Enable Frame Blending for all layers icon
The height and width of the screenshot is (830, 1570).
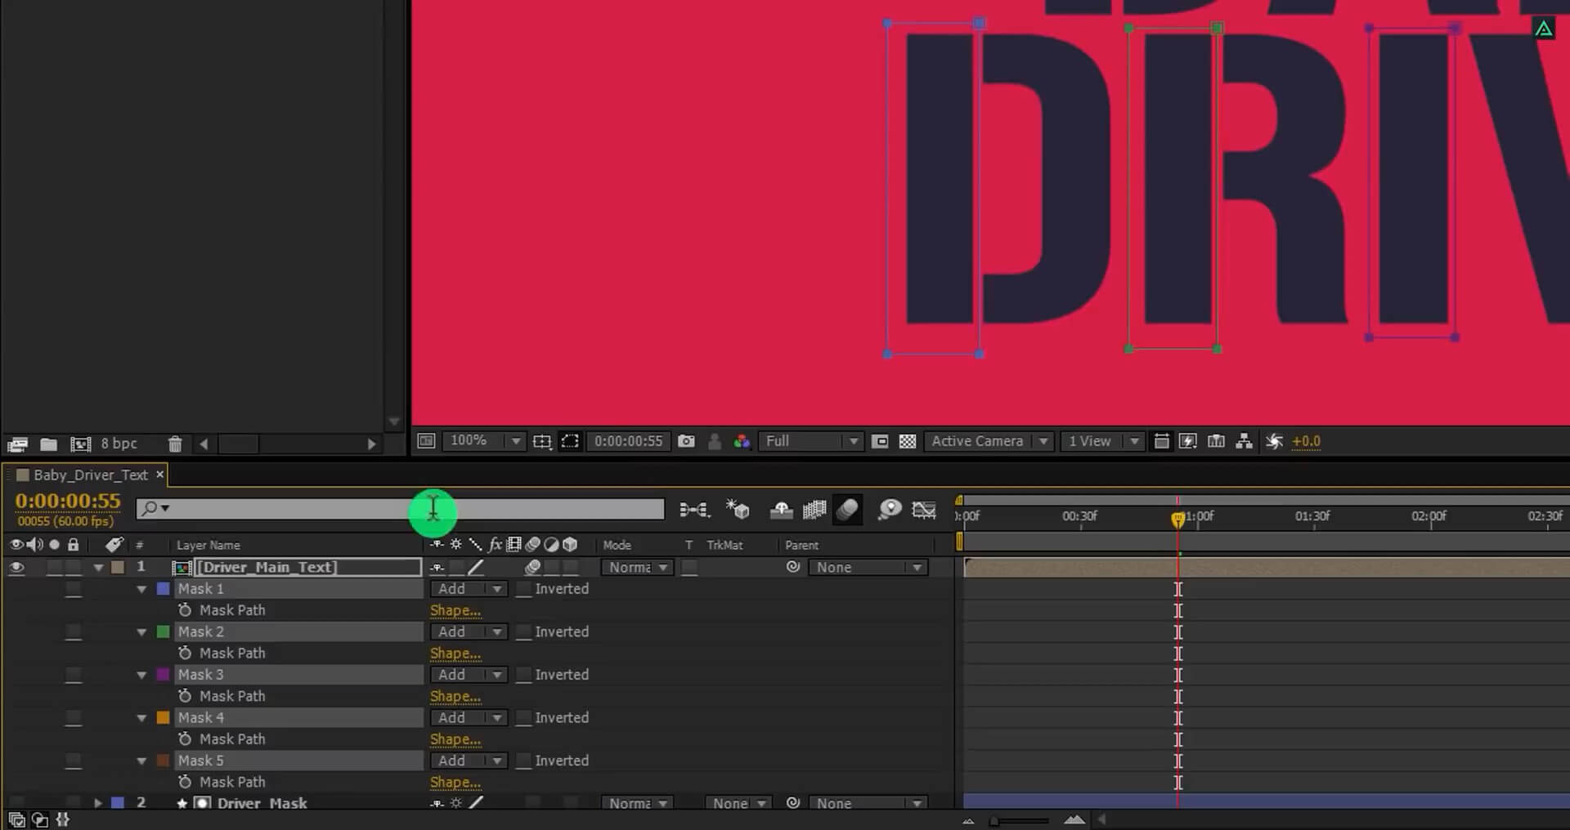pyautogui.click(x=814, y=510)
